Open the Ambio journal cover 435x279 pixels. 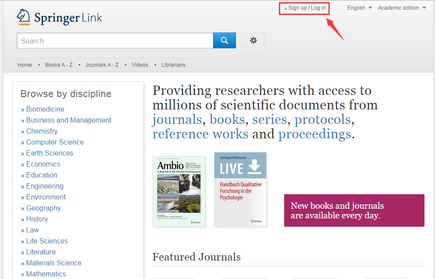[179, 192]
